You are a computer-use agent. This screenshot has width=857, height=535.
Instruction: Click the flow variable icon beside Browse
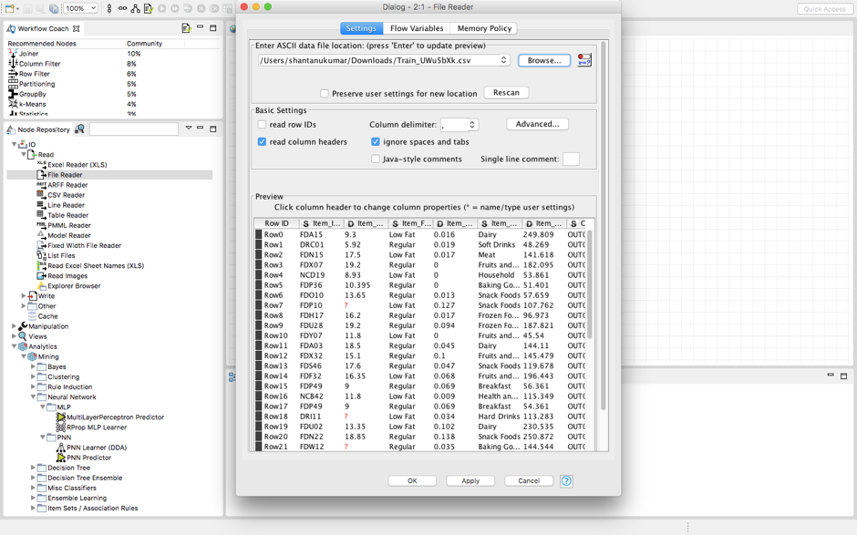[x=584, y=60]
